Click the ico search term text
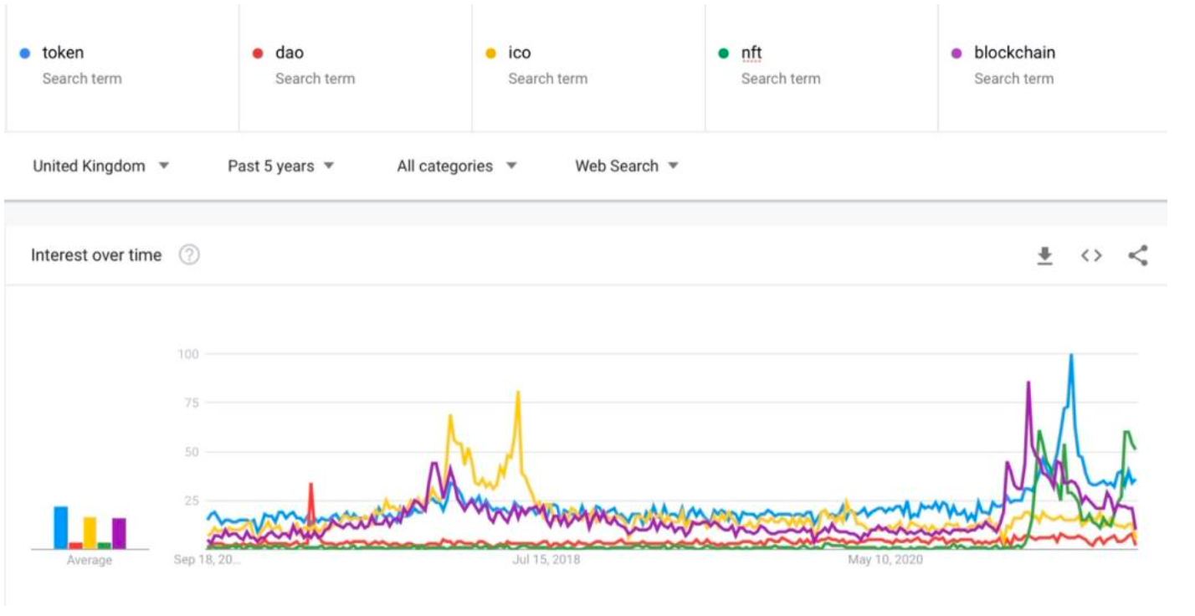The width and height of the screenshot is (1195, 616). coord(520,53)
